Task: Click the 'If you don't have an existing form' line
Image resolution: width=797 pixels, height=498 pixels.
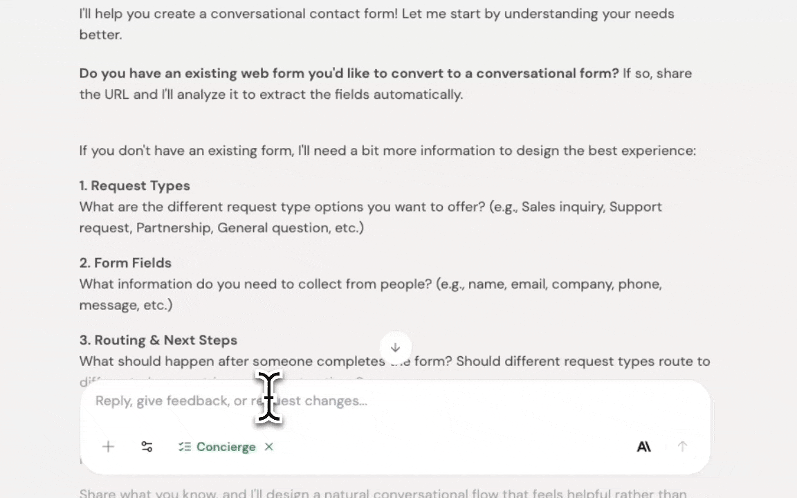Action: pyautogui.click(x=387, y=151)
